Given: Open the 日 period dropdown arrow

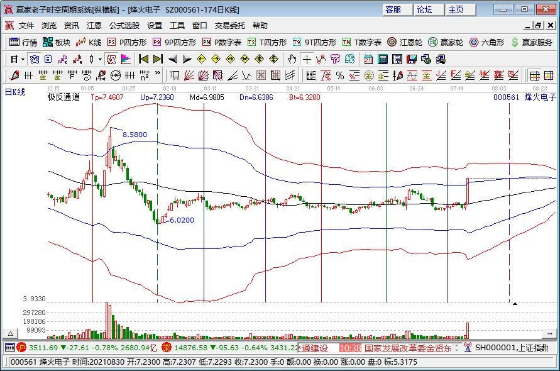Looking at the screenshot, I should pyautogui.click(x=23, y=59).
